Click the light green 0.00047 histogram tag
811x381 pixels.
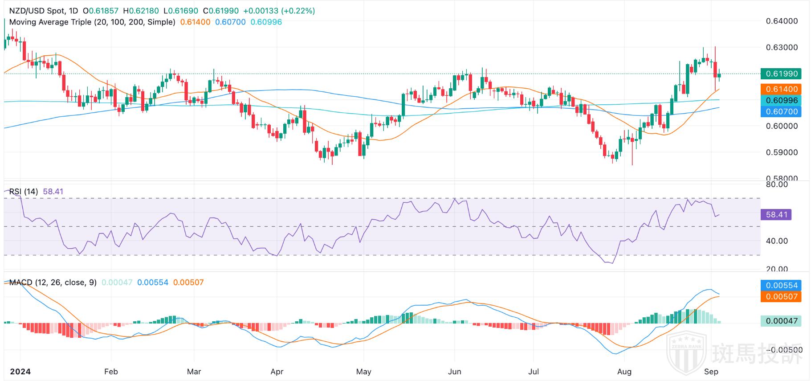781,320
